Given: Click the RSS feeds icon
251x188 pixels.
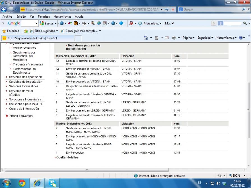Looking at the screenshot, I should (x=157, y=38).
